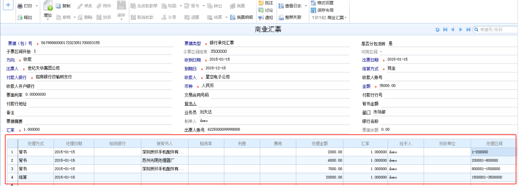Click the 贴现 discount icon

(x=165, y=6)
